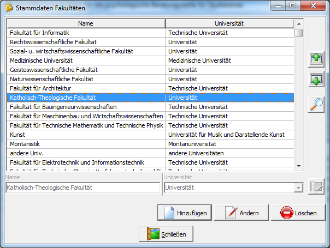Click the Schließen button
The width and height of the screenshot is (330, 248).
pyautogui.click(x=166, y=234)
